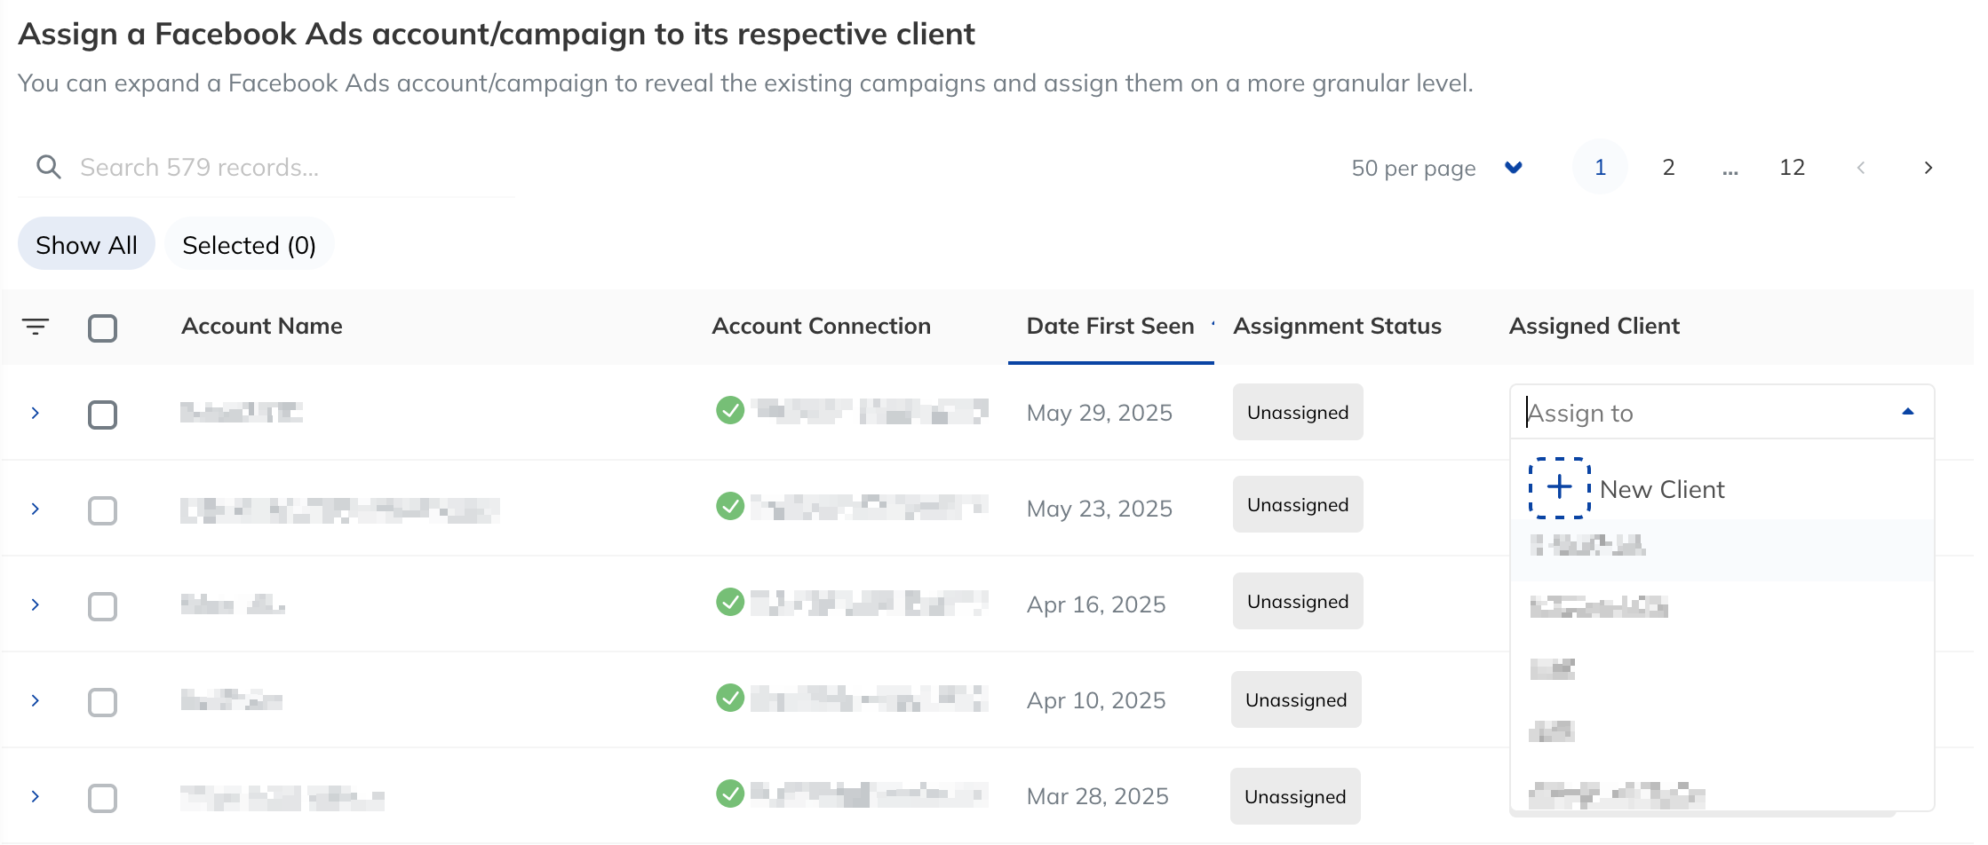Viewport: 1988px width, 845px height.
Task: Check the Apr 16, 2025 row checkbox
Action: point(102,606)
